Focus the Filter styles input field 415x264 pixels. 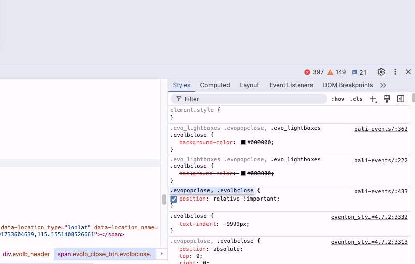click(x=249, y=99)
